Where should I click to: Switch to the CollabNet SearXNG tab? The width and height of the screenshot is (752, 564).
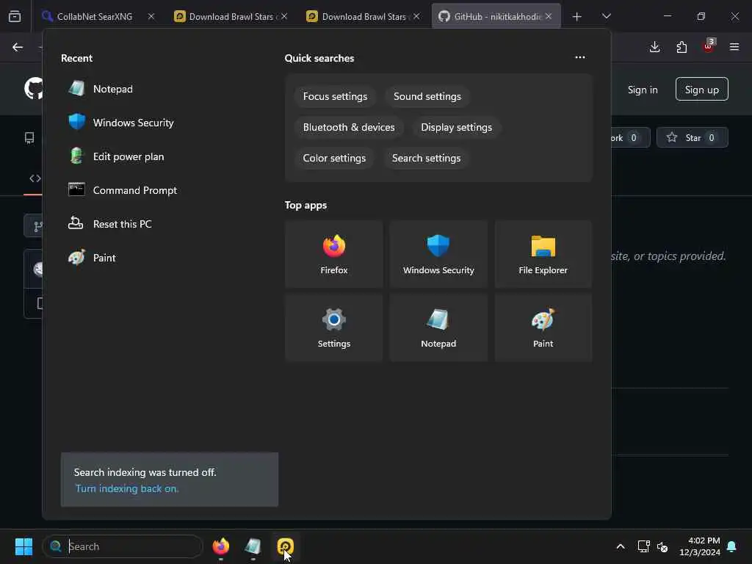tap(94, 16)
